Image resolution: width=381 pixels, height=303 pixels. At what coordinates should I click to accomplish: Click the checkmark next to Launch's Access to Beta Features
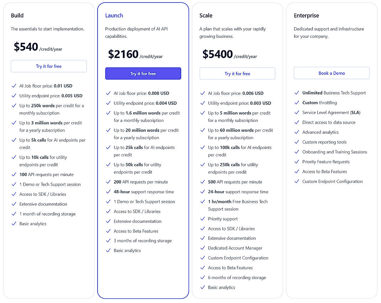pyautogui.click(x=108, y=231)
